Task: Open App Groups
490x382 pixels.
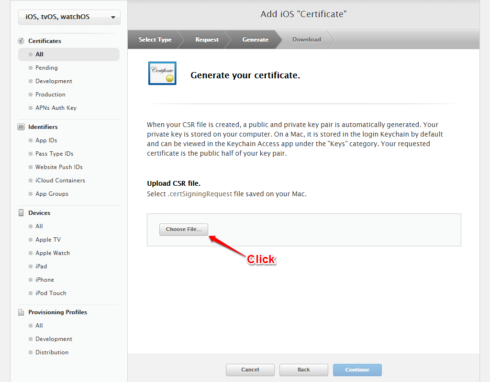Action: pyautogui.click(x=52, y=194)
